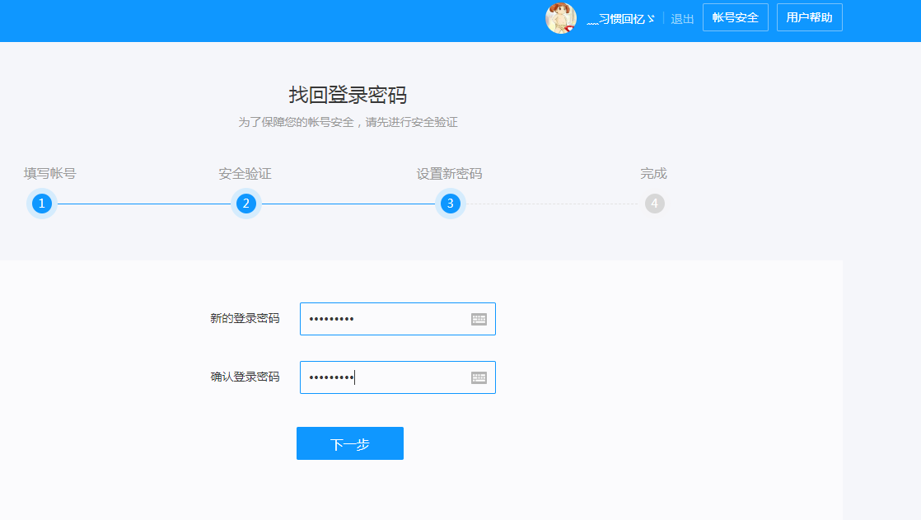Click the step 1 circle labeled 填写帐号
This screenshot has height=520, width=921.
coord(42,204)
